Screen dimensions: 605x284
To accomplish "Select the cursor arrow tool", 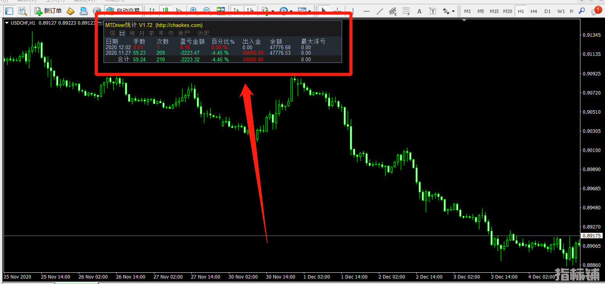I will (323, 11).
